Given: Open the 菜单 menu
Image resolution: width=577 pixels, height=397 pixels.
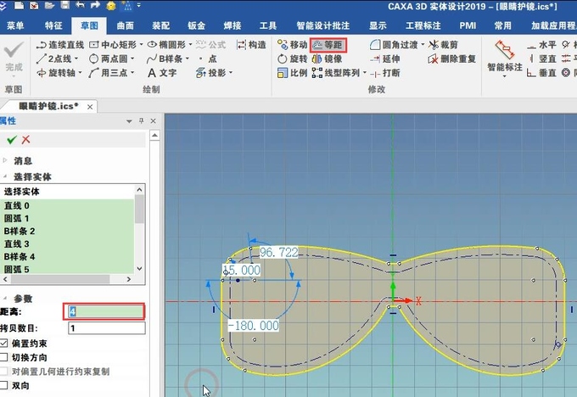Looking at the screenshot, I should [x=15, y=25].
